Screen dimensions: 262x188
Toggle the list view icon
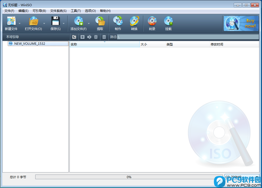click(x=104, y=37)
